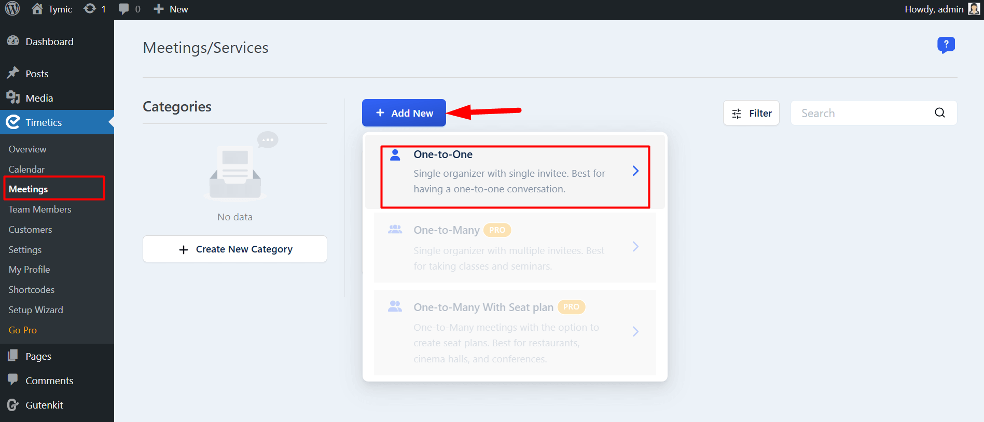Click Create New Category button

(x=235, y=249)
